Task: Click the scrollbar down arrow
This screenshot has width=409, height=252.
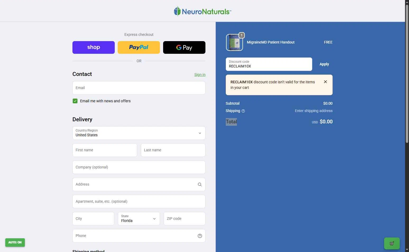Action: (x=407, y=250)
